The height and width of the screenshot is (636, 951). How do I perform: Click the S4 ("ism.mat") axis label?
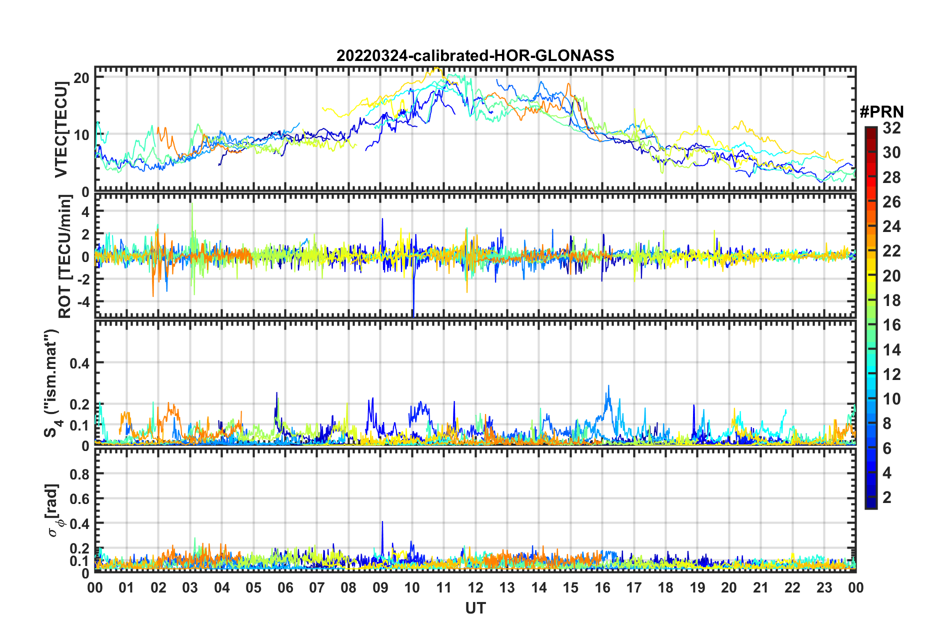52,383
